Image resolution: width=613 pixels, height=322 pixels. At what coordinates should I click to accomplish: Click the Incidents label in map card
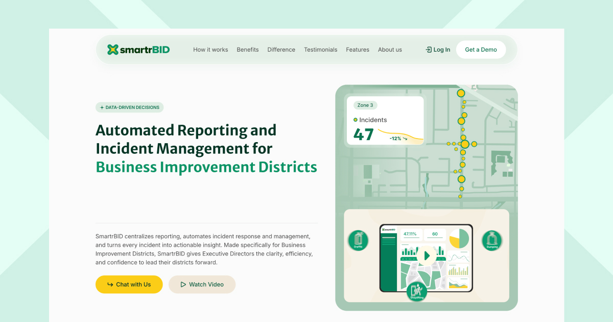(373, 120)
